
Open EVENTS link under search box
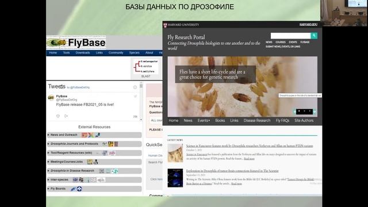click(293, 42)
